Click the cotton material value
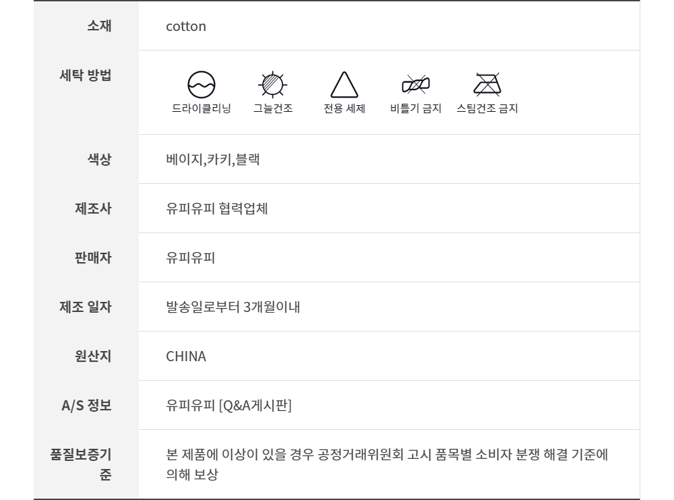This screenshot has height=500, width=674. click(186, 27)
